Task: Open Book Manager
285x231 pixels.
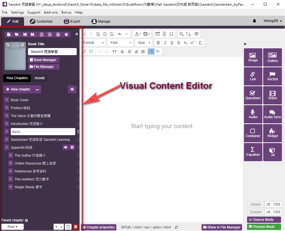Action: point(44,60)
